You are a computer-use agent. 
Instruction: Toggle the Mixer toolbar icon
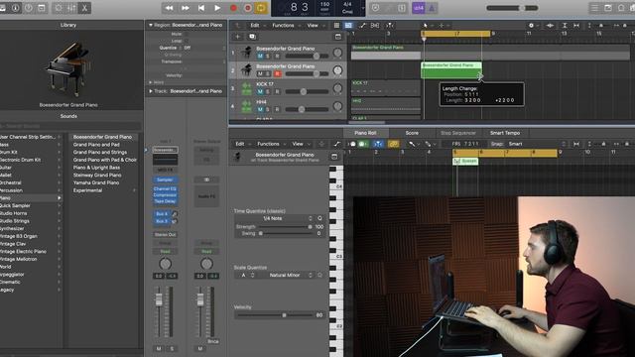(71, 8)
